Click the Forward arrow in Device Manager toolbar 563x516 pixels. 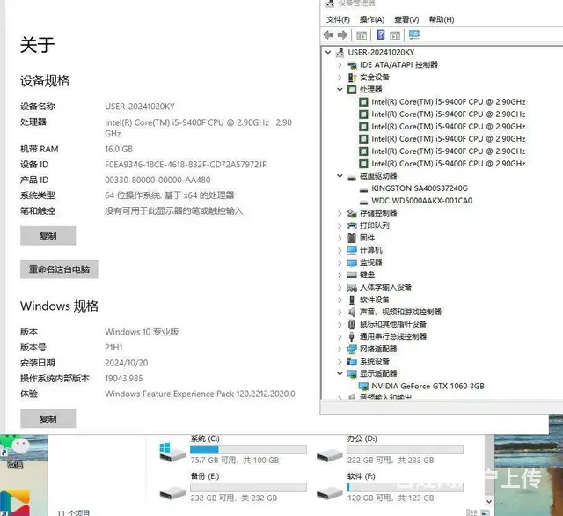(x=342, y=35)
